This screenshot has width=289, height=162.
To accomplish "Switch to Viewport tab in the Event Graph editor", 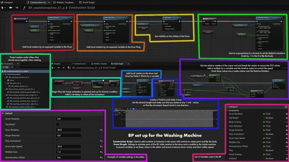I will (x=56, y=64).
